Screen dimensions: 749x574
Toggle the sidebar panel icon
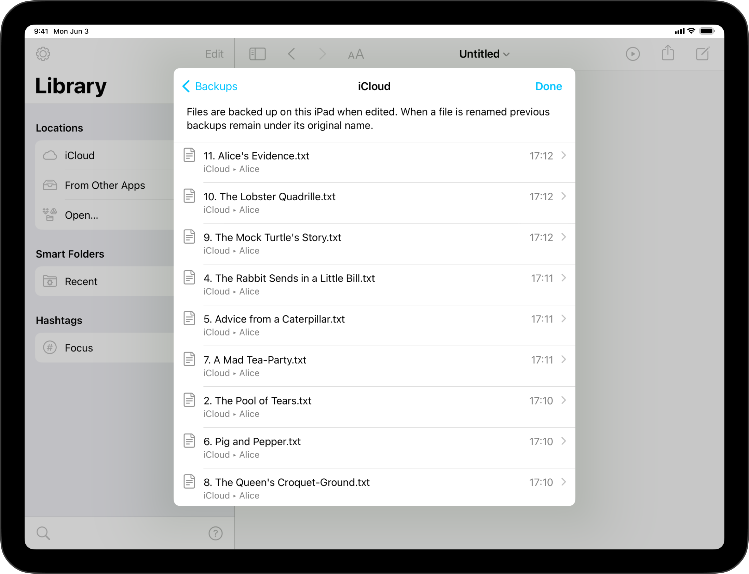click(x=257, y=54)
